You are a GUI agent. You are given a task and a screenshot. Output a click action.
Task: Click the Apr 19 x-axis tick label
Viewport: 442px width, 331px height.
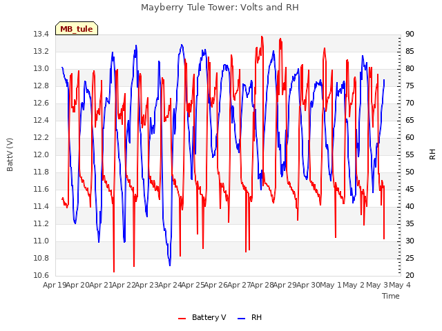point(55,285)
